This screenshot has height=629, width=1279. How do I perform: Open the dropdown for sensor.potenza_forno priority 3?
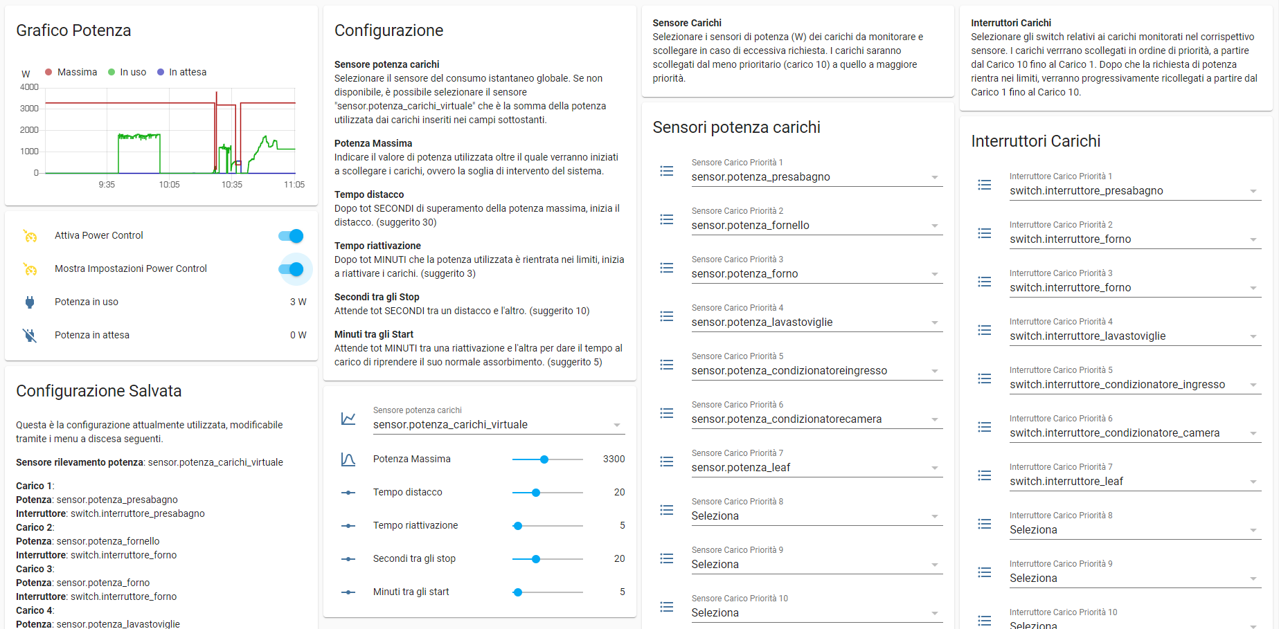[x=935, y=274]
